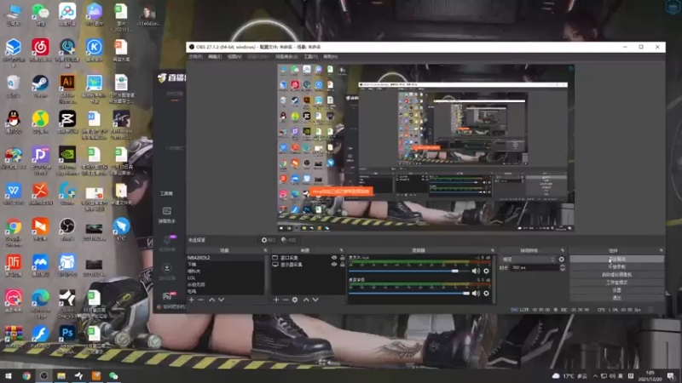682x383 pixels.
Task: Open the Tools (工具) menu in OBS
Action: coord(310,56)
